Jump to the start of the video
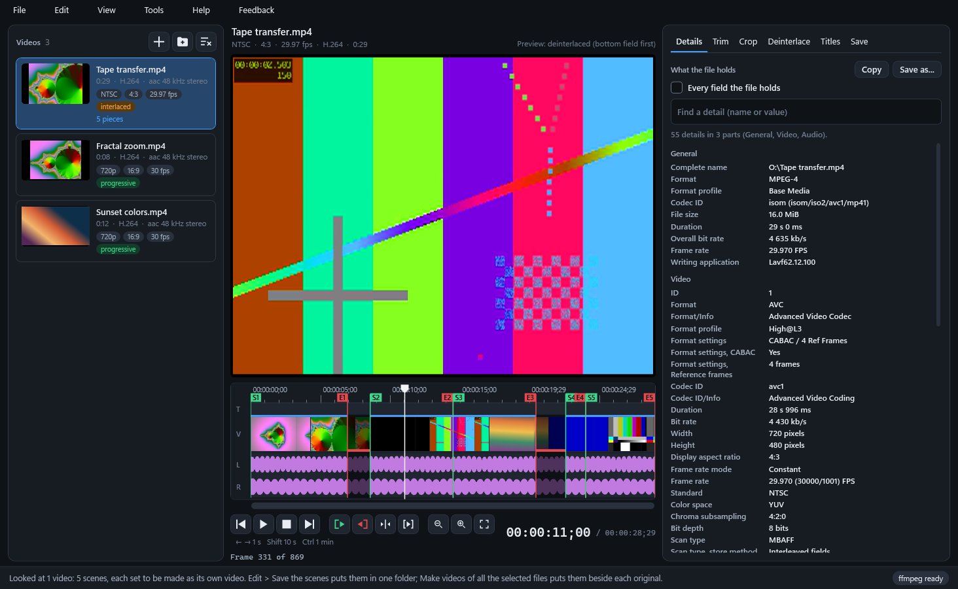 point(241,524)
